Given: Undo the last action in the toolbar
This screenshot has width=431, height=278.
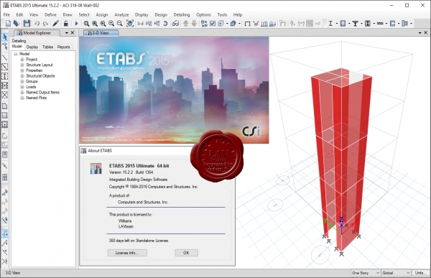Looking at the screenshot, I should pos(37,24).
